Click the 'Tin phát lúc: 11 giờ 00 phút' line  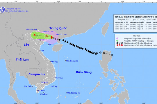click(x=131, y=20)
